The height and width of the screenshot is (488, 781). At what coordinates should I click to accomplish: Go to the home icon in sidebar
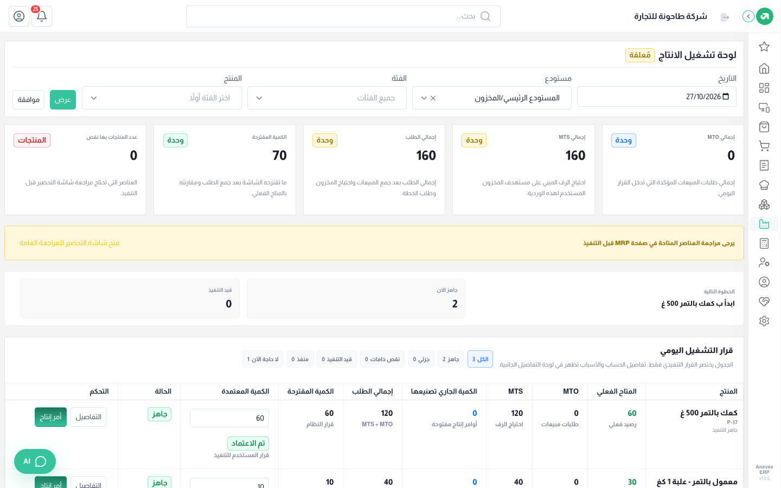(x=764, y=68)
